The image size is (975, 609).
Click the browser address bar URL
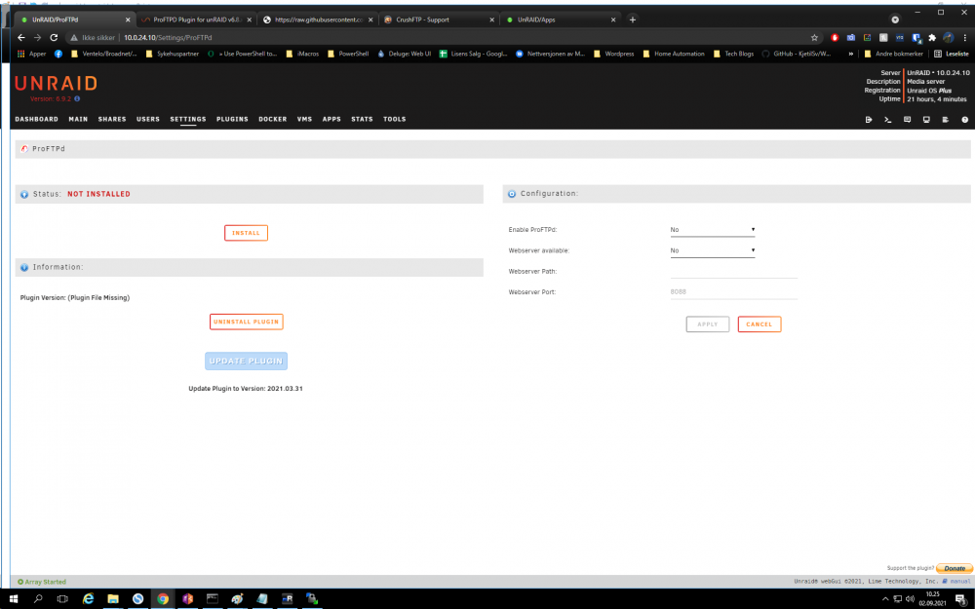click(168, 38)
